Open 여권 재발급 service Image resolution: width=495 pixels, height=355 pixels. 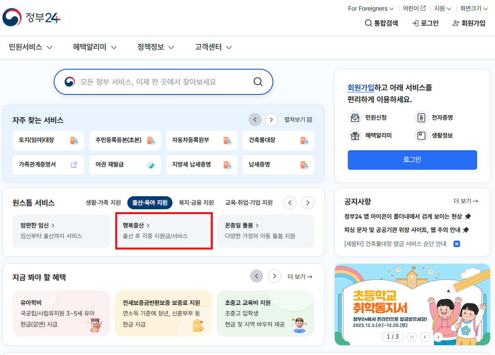pos(125,165)
